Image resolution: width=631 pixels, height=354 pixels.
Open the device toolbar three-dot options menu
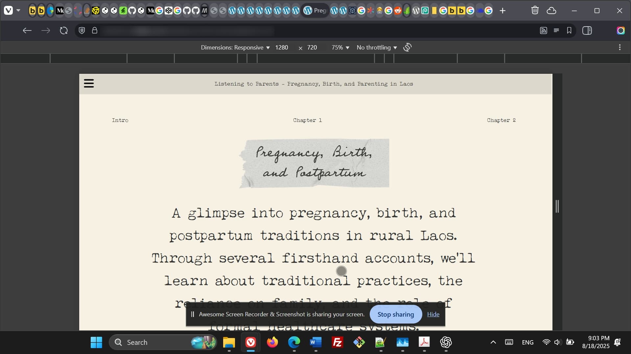pyautogui.click(x=620, y=47)
